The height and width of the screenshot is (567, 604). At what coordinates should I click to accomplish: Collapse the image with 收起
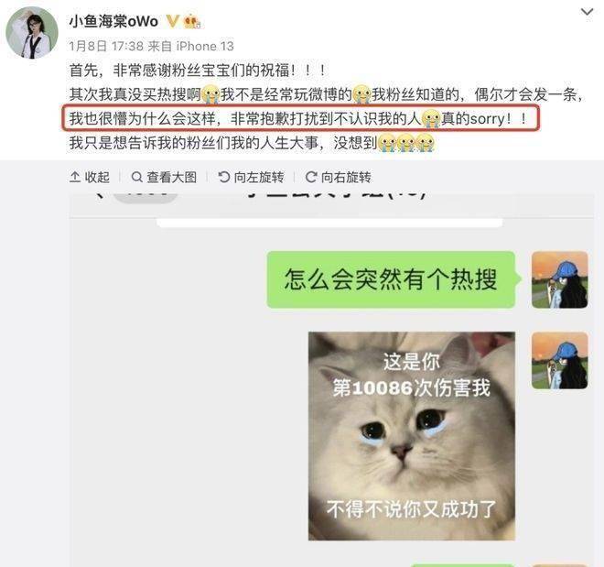[x=90, y=178]
